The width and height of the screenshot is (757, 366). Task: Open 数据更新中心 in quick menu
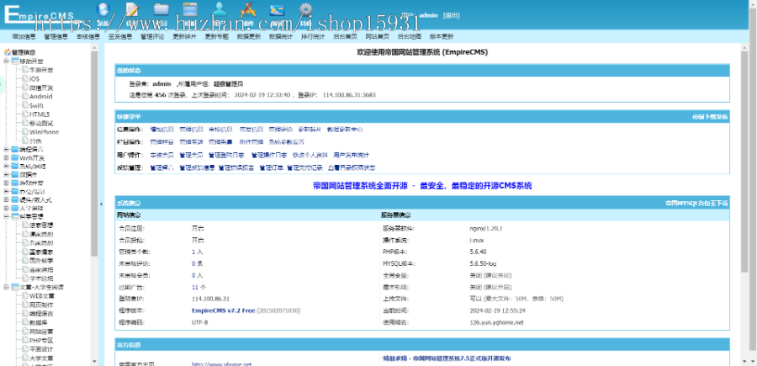[x=345, y=130]
